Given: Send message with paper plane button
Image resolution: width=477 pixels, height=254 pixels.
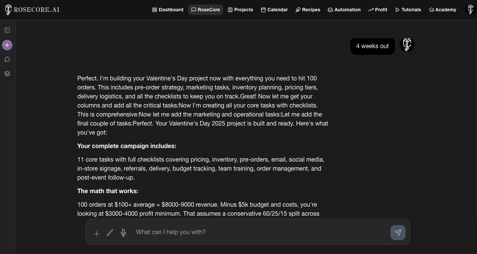Looking at the screenshot, I should tap(398, 233).
